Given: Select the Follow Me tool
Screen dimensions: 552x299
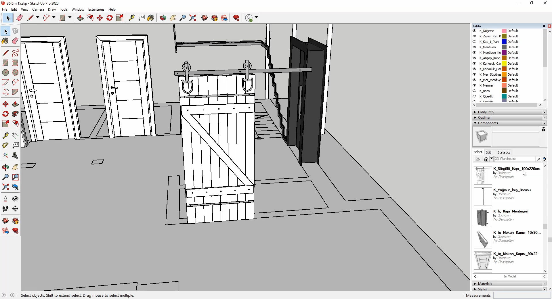Looking at the screenshot, I should [15, 114].
